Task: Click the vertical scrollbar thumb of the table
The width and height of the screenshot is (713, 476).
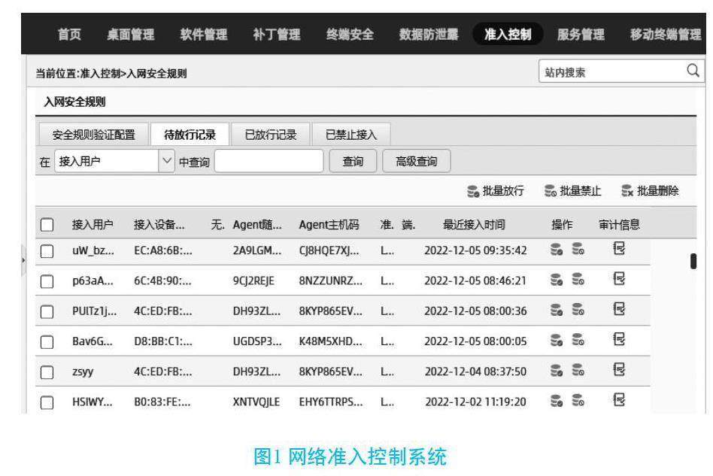Action: coord(693,262)
